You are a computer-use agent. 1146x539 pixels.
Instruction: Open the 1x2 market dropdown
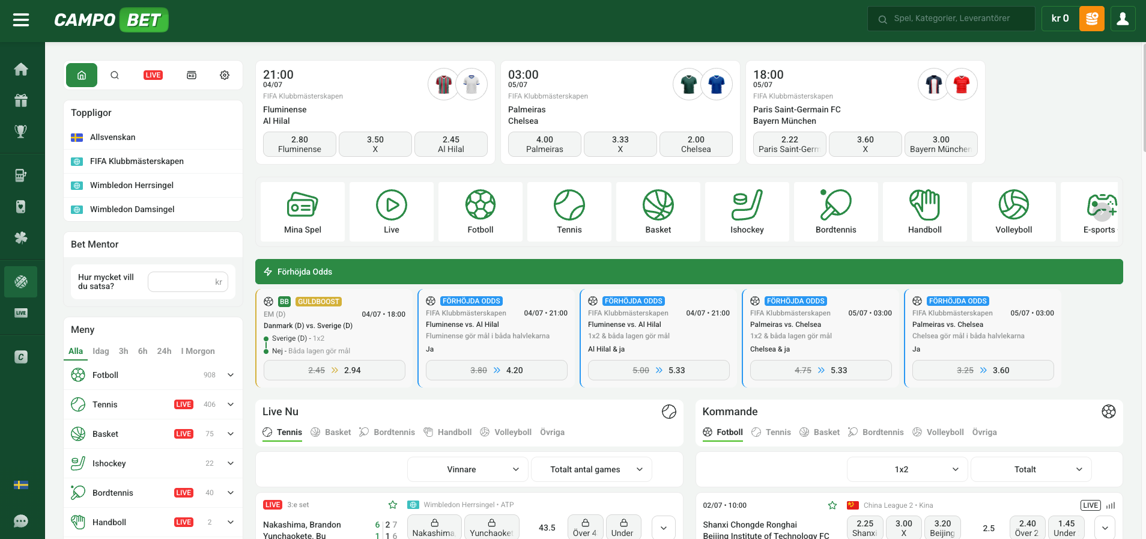pos(907,469)
